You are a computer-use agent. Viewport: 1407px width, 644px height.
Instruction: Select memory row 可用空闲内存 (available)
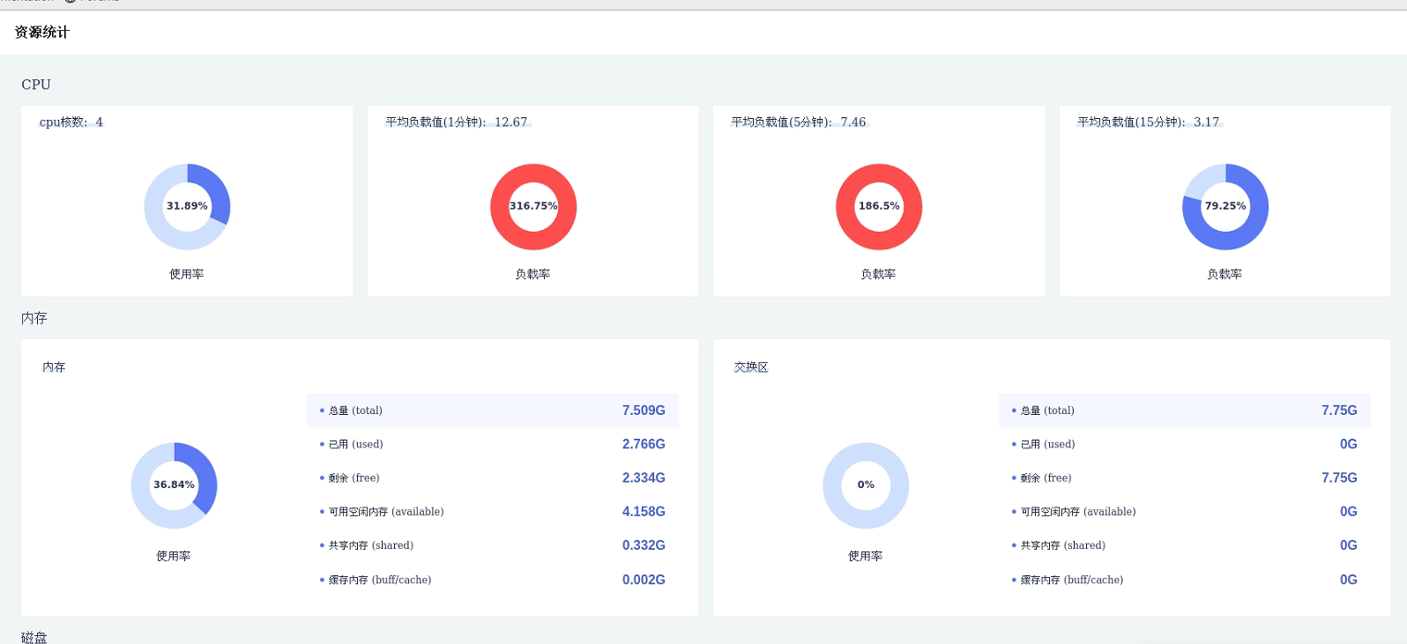pyautogui.click(x=493, y=512)
